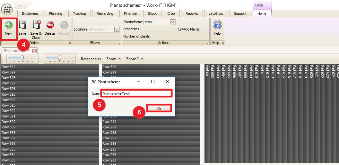Screen dimensions: 339x165
Task: Select the Plants schemes document tab
Action: point(17,51)
